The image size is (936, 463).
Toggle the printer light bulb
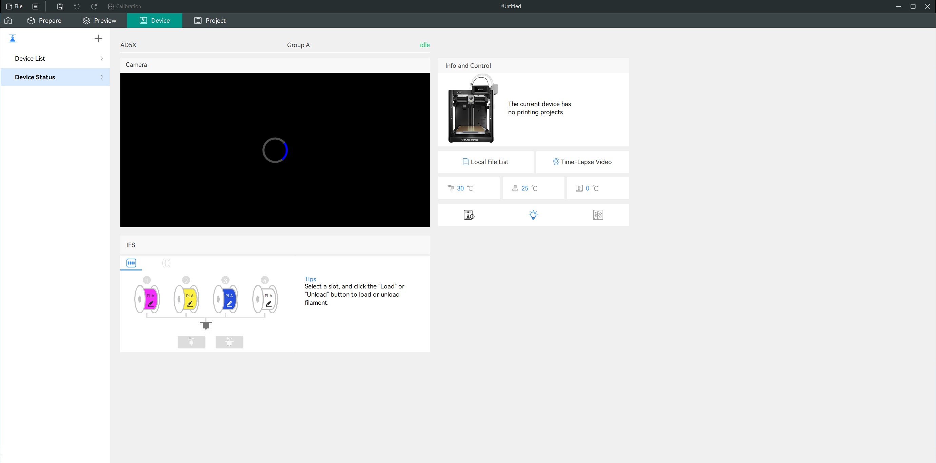(x=533, y=215)
